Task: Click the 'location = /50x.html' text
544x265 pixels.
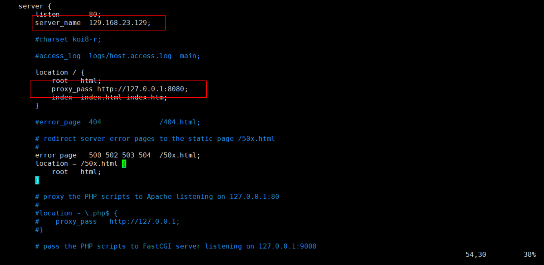Action: [x=76, y=164]
